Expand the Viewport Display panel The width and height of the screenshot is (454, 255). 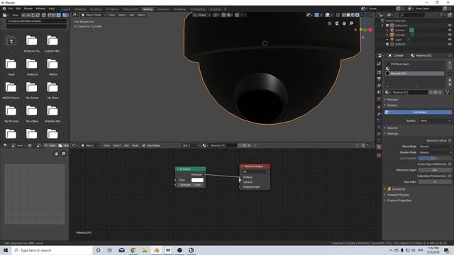[397, 195]
